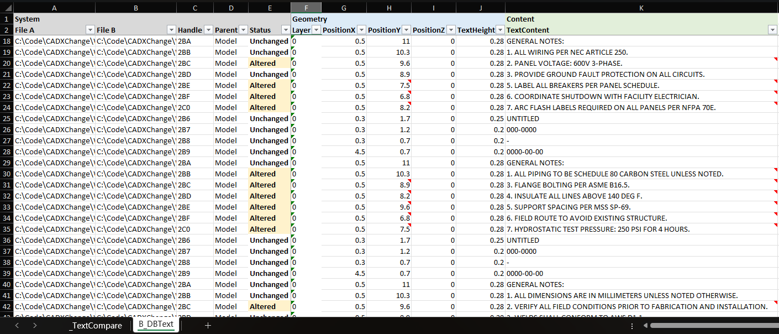This screenshot has width=779, height=334.
Task: Click PositionX value 4.5 in row 39
Action: [x=344, y=273]
